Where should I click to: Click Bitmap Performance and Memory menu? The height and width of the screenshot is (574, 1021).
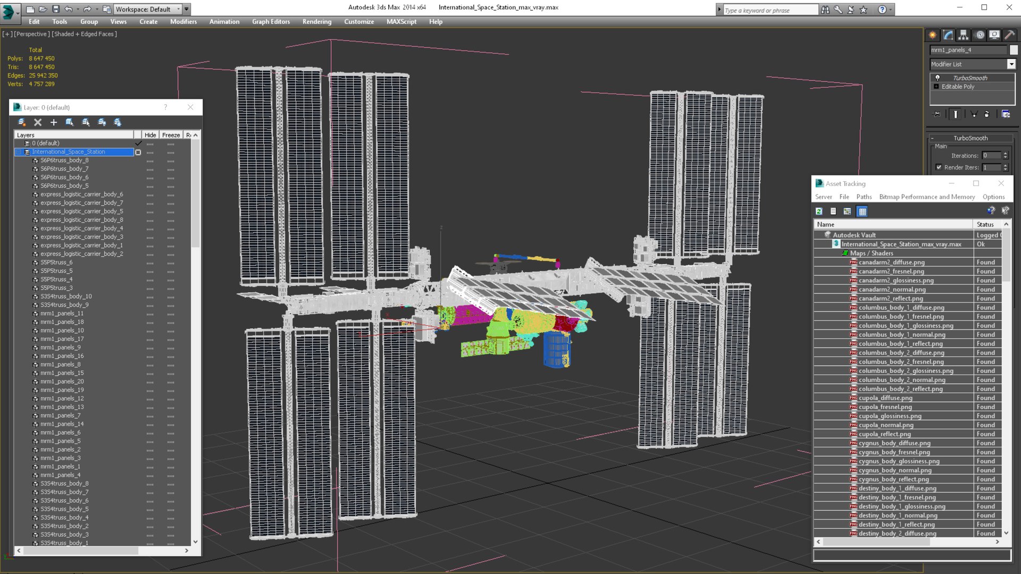(x=927, y=197)
